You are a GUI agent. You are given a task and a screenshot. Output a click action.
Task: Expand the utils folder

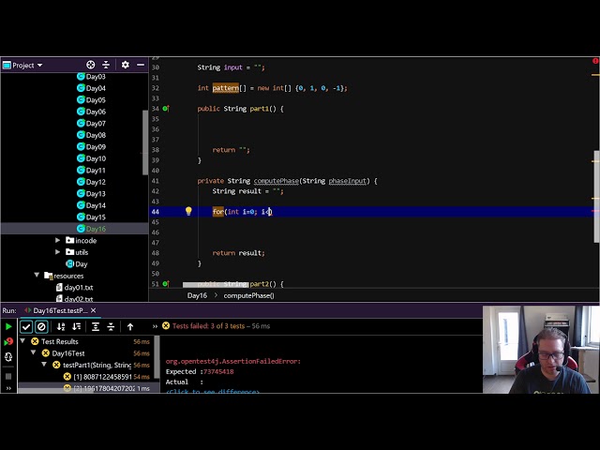click(x=57, y=252)
